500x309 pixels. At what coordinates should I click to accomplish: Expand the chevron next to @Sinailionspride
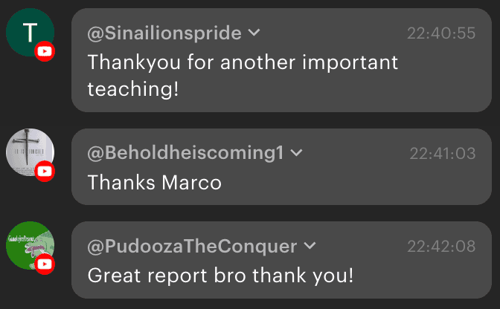(254, 33)
